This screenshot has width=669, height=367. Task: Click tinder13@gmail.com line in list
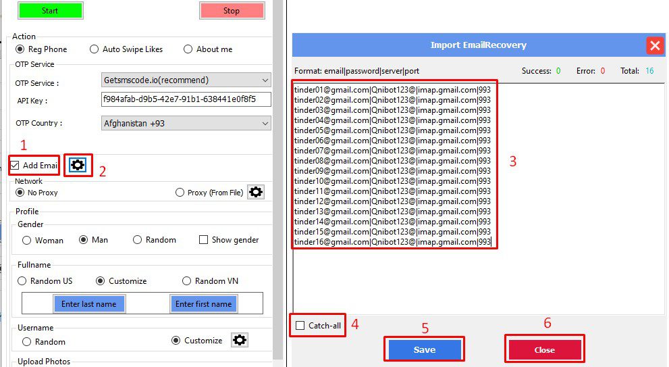pos(392,212)
